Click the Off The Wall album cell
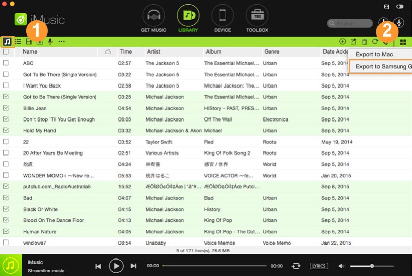Image resolution: width=412 pixels, height=276 pixels. click(x=218, y=119)
